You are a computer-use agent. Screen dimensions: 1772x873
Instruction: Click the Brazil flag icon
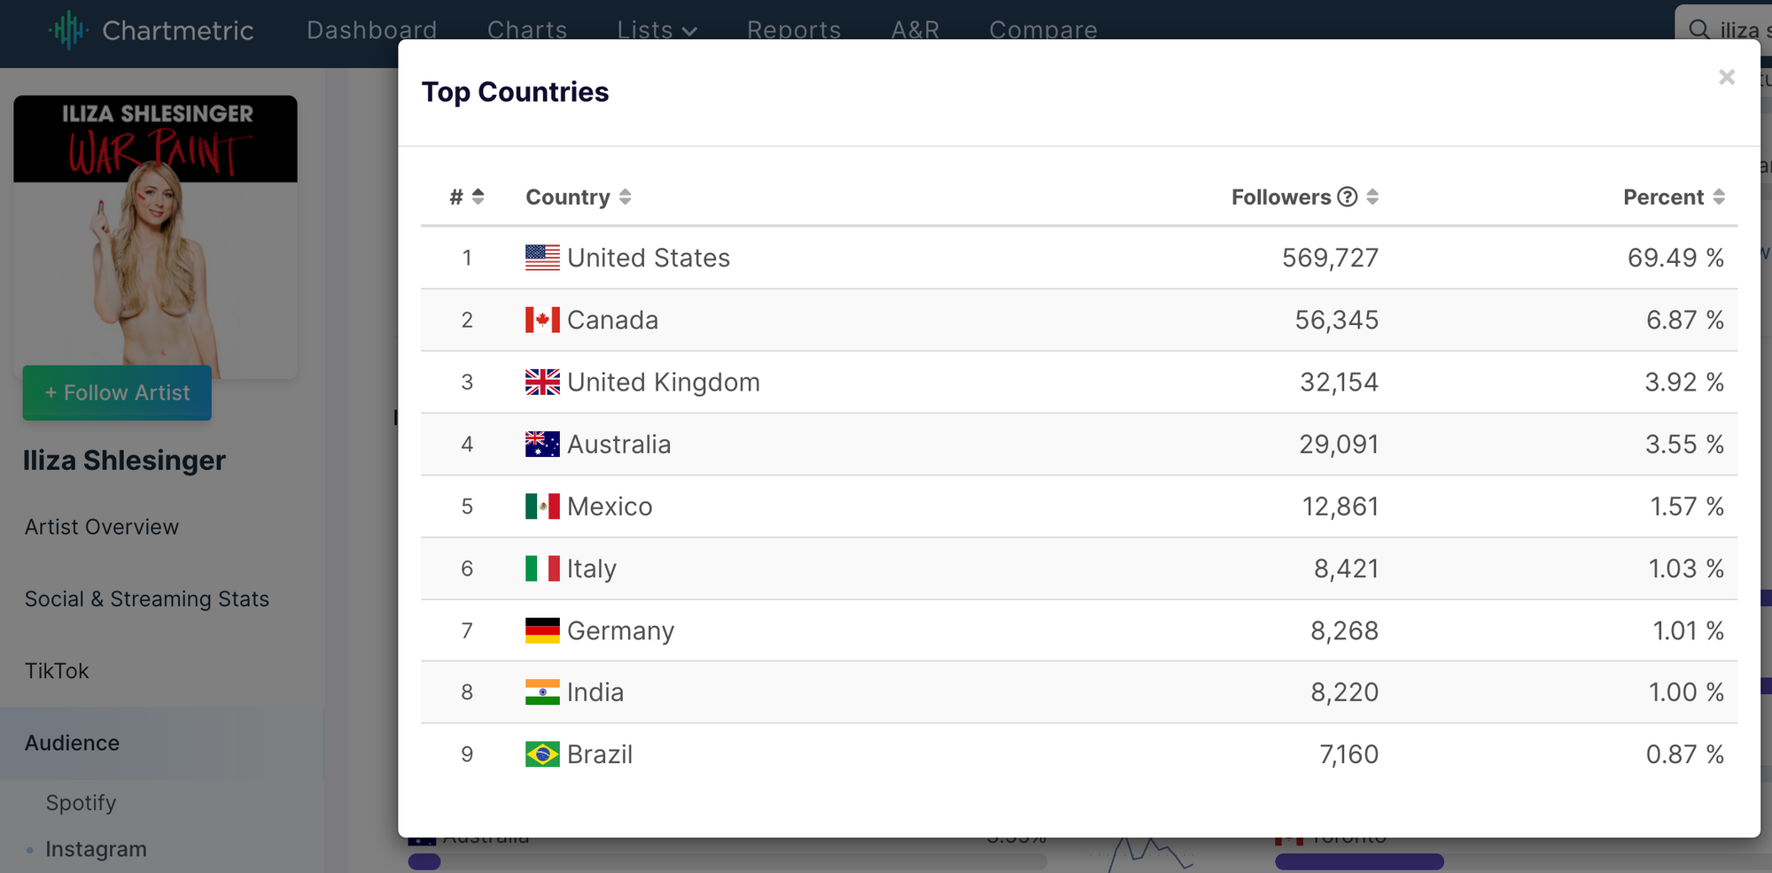pyautogui.click(x=542, y=754)
